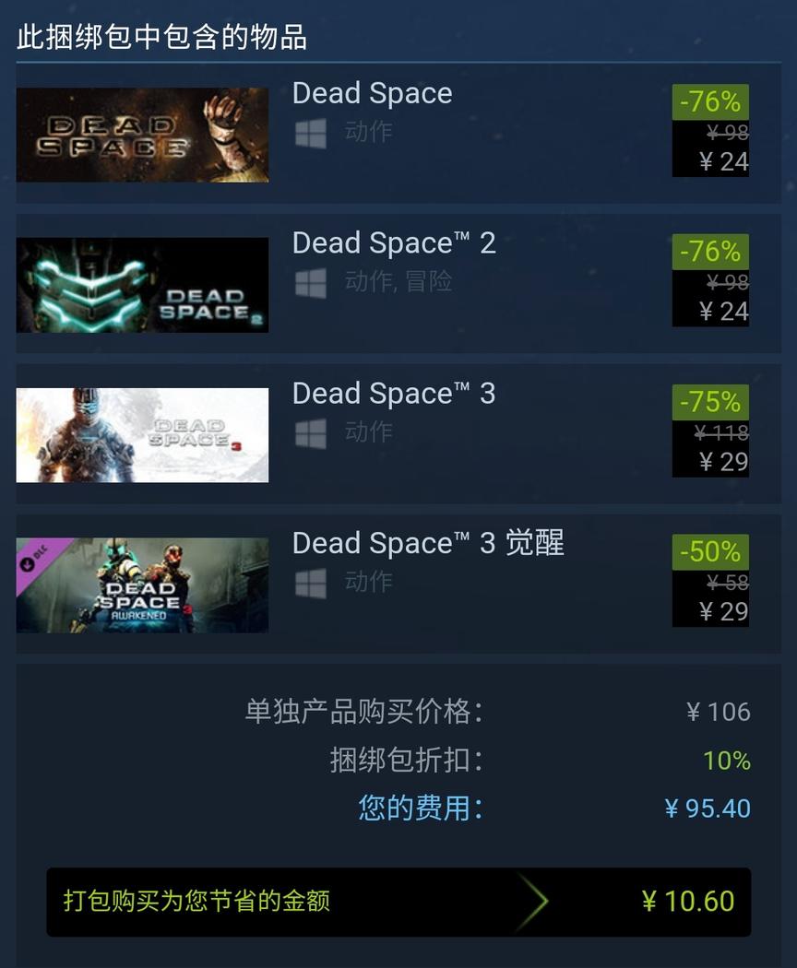Click the purple DLC badge on Awakened
This screenshot has width=797, height=968.
(37, 559)
